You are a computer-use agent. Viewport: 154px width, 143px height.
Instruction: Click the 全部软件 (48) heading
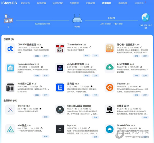pos(10,100)
